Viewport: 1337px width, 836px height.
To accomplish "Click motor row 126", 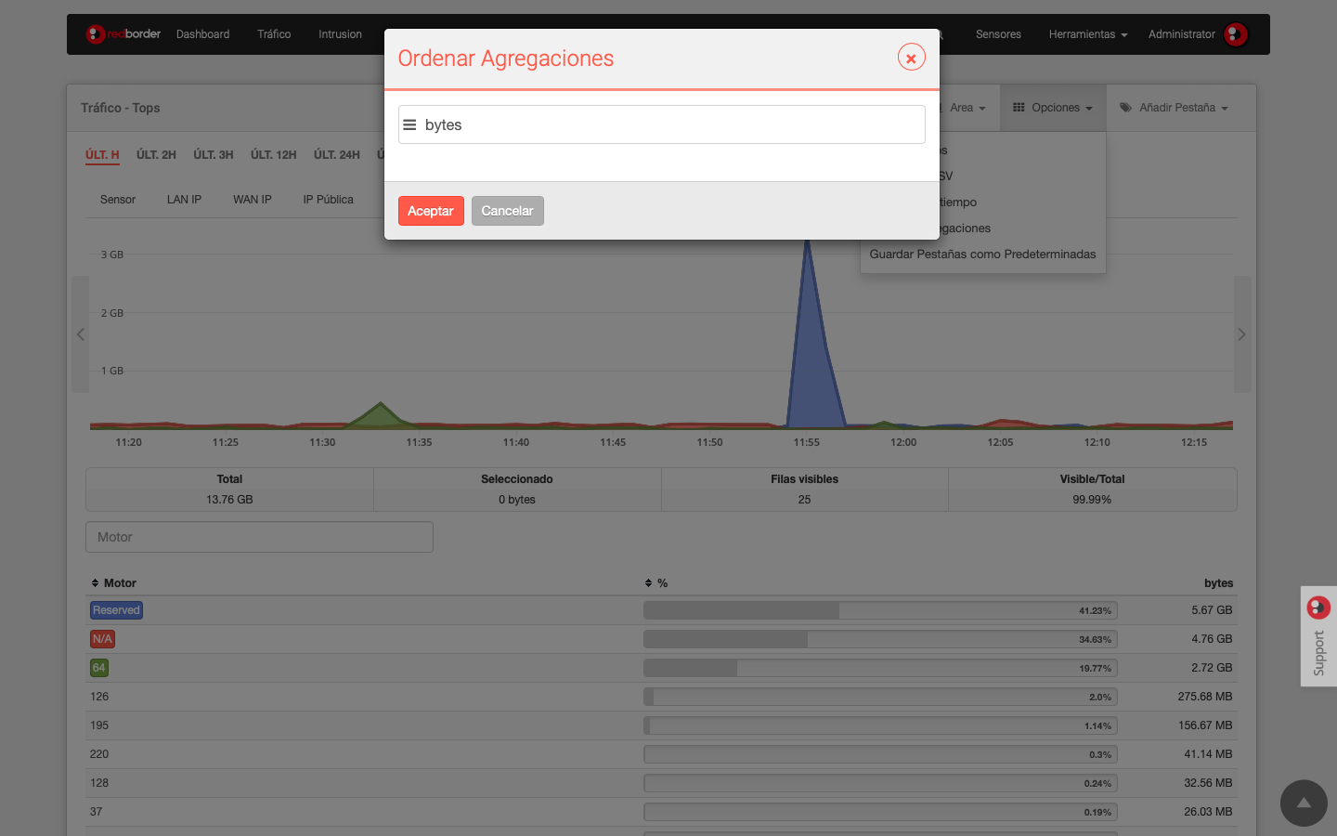I will [661, 697].
